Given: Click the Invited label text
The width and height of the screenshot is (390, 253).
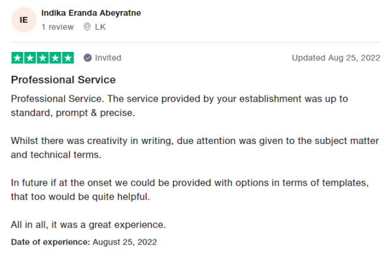Looking at the screenshot, I should coord(108,58).
